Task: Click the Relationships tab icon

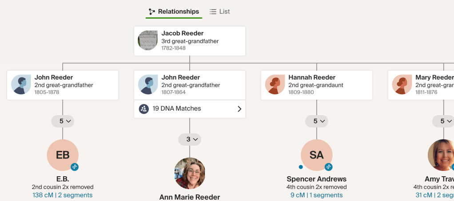Action: (152, 12)
